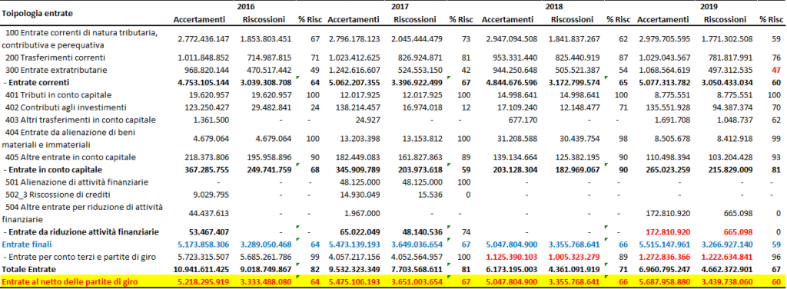Click 2019 Riscossioni value 3.439.738.060 in yellow row
787x289 pixels.
coord(726,282)
